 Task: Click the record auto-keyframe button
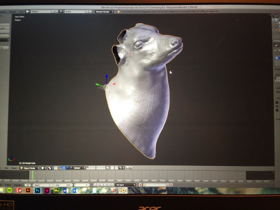(140, 185)
